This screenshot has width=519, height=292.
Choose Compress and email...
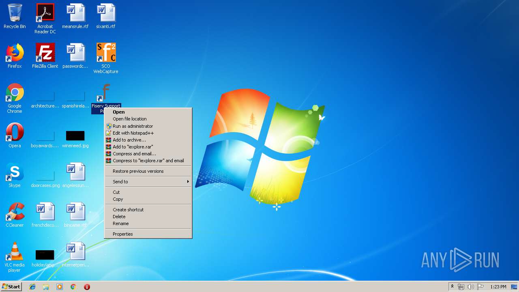[x=148, y=154]
